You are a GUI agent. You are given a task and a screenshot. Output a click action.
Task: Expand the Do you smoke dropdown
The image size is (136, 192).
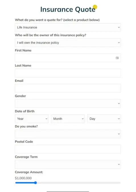pyautogui.click(x=68, y=134)
